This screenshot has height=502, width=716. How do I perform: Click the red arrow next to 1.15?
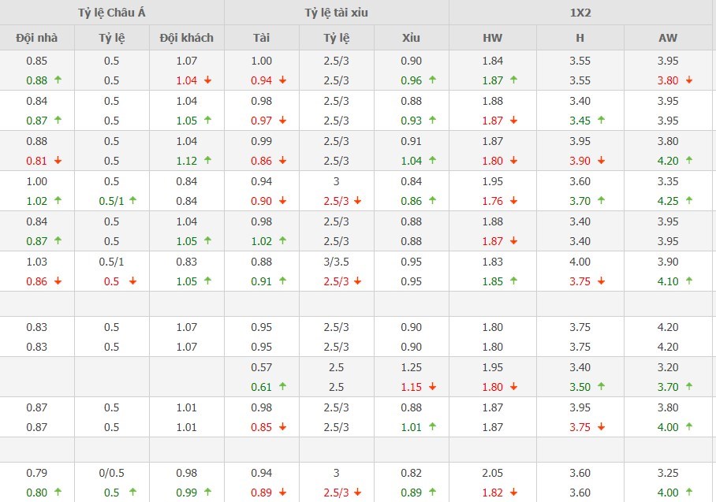click(432, 387)
